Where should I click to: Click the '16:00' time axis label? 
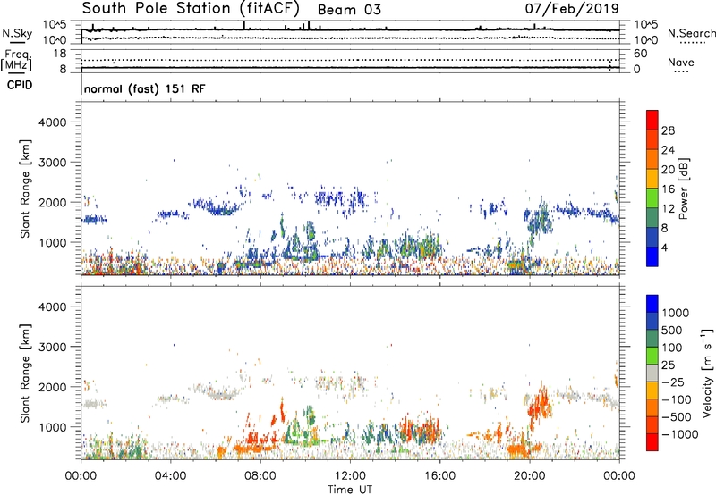[439, 476]
